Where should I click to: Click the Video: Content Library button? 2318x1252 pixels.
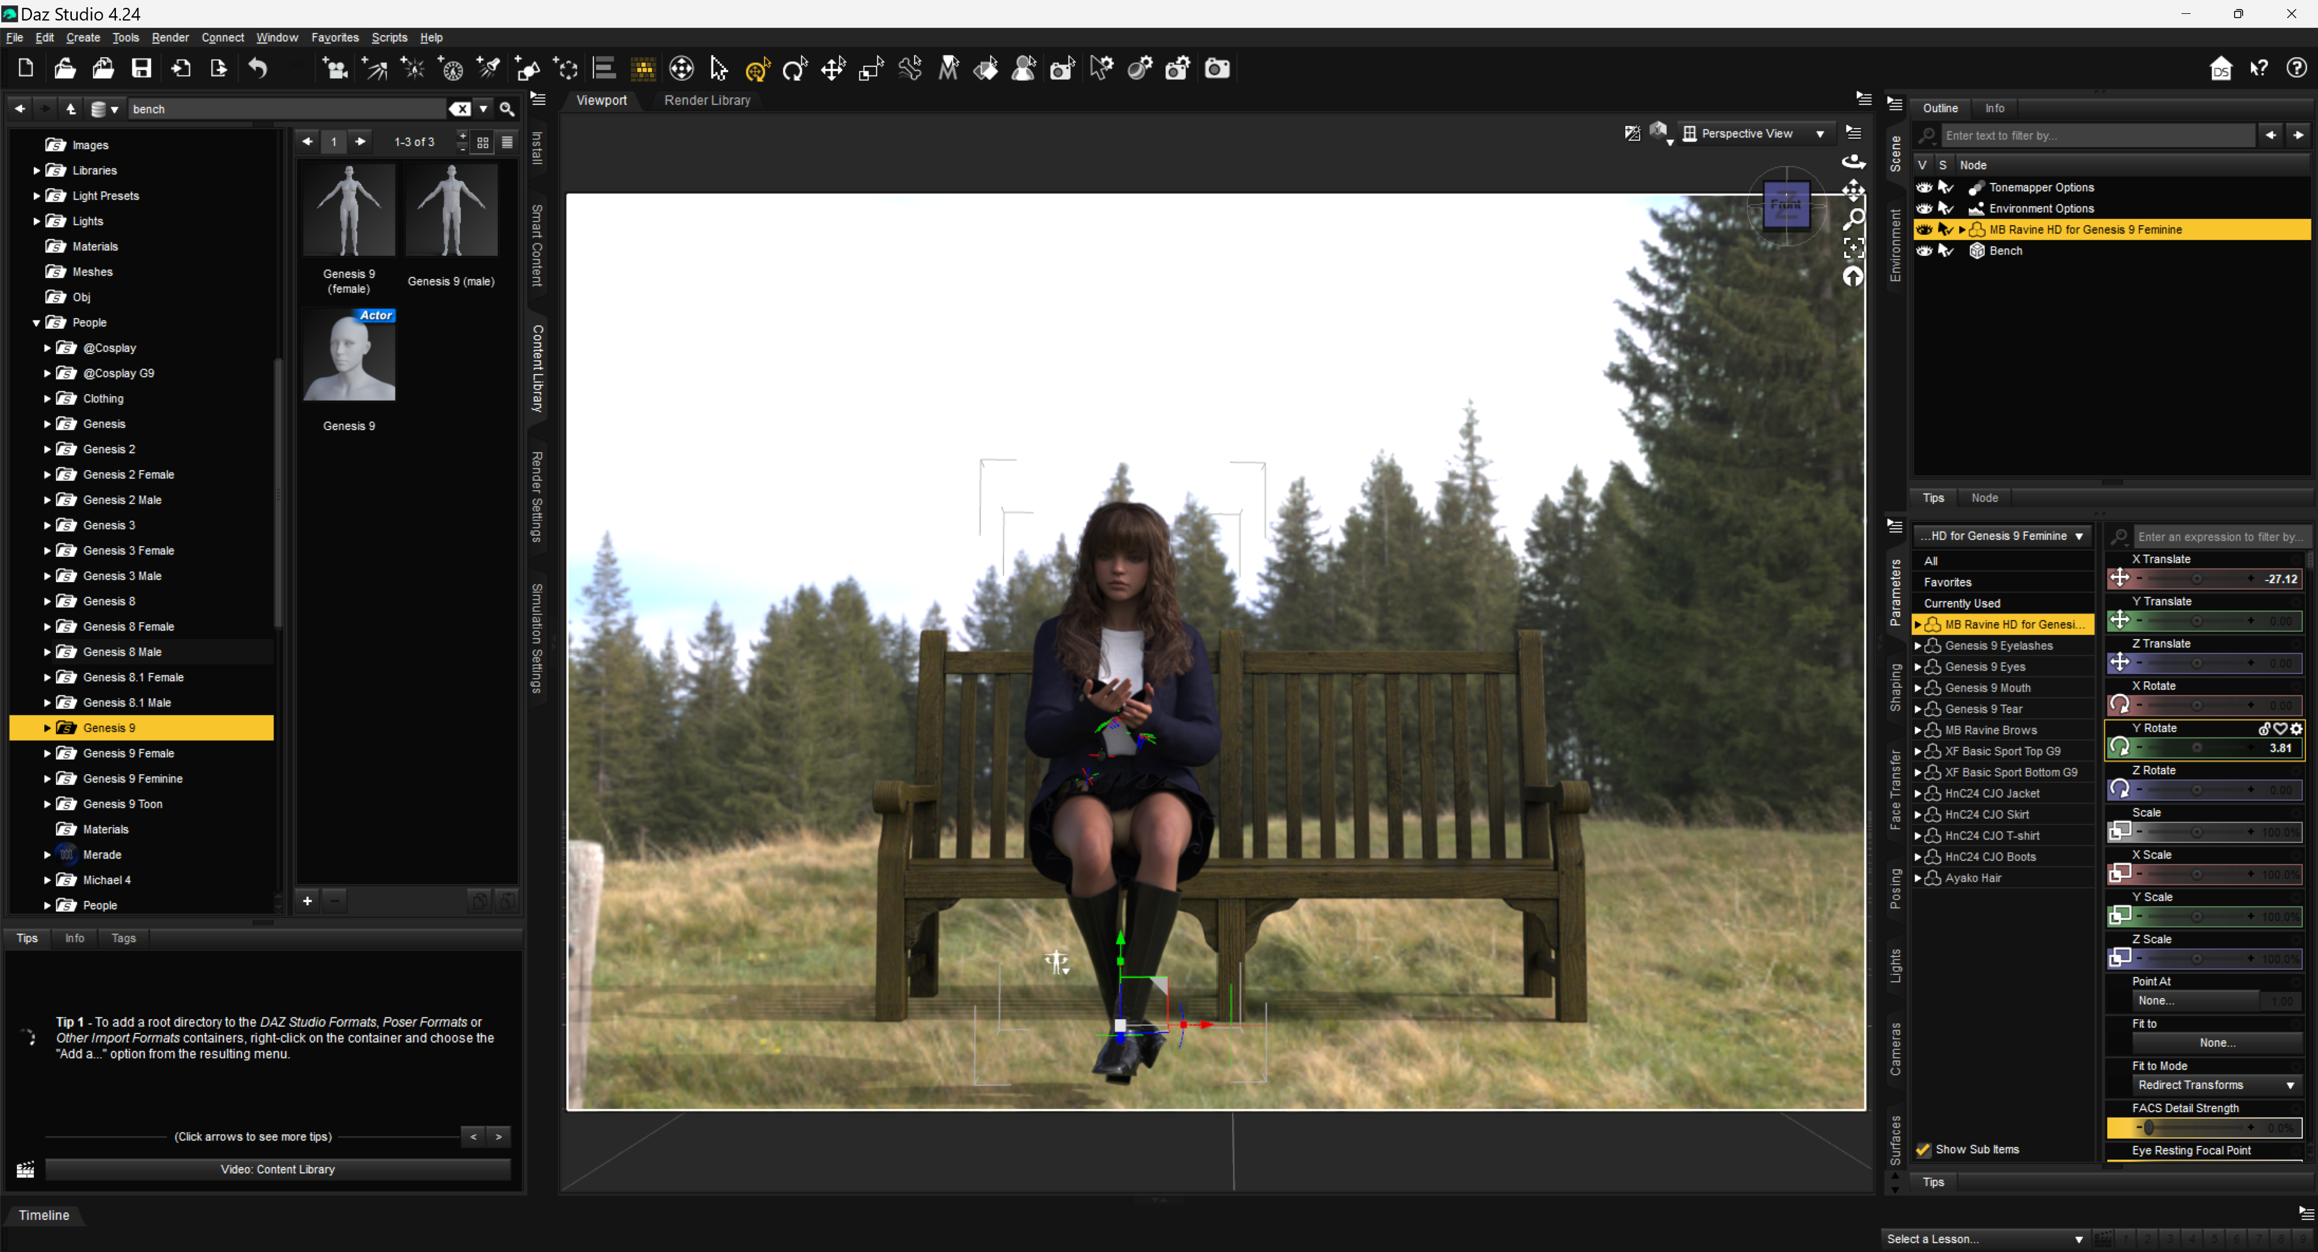click(277, 1169)
